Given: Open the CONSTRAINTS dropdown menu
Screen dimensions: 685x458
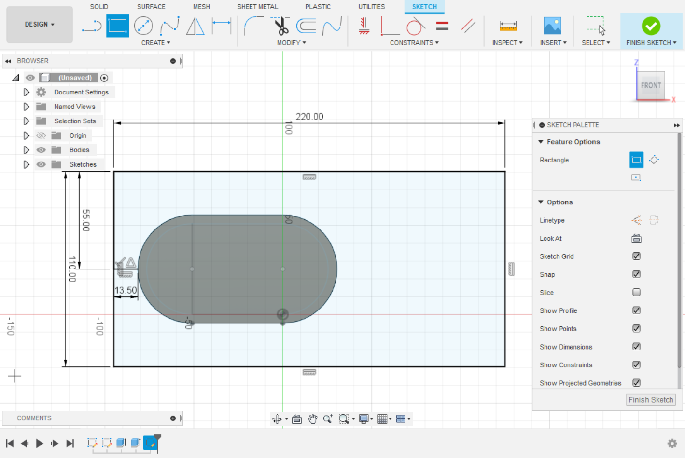Looking at the screenshot, I should (414, 43).
